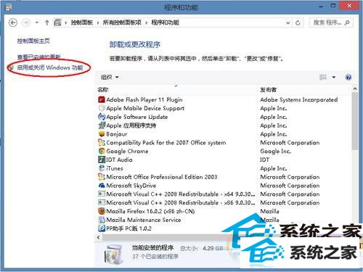This screenshot has height=272, width=363.
Task: Select PP助手 PC版 icon
Action: click(102, 228)
